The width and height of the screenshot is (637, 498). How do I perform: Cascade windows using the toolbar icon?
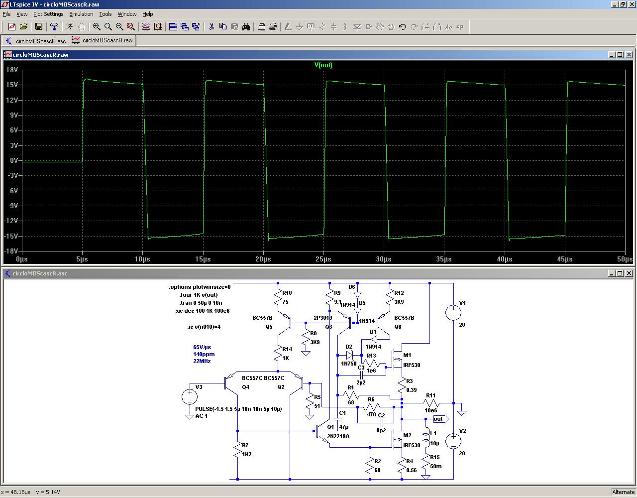[x=185, y=27]
